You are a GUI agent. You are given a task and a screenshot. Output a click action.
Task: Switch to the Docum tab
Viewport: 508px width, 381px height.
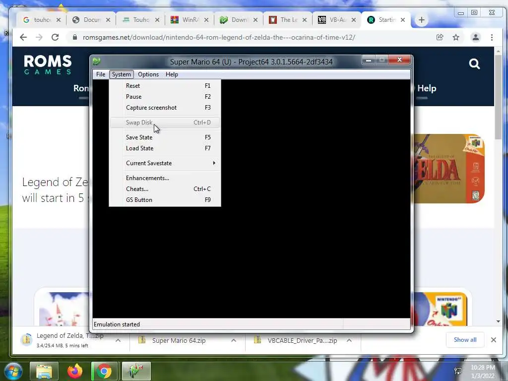(x=87, y=20)
